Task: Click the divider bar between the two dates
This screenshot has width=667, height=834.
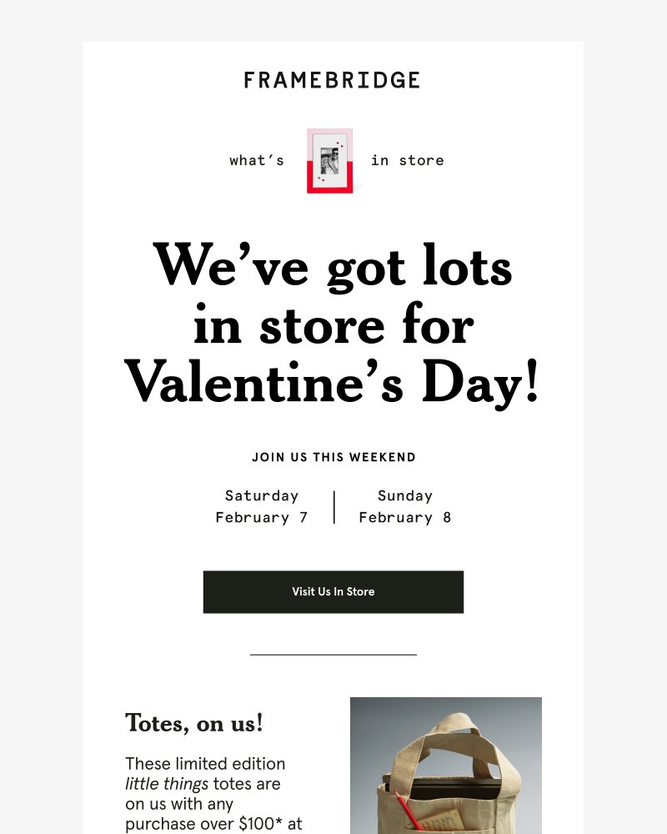Action: point(333,506)
